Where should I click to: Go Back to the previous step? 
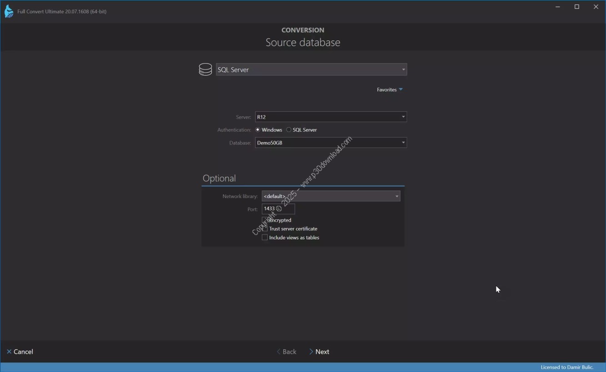click(286, 352)
